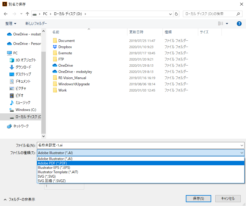Click the help question mark icon
The width and height of the screenshot is (246, 206).
(x=239, y=24)
